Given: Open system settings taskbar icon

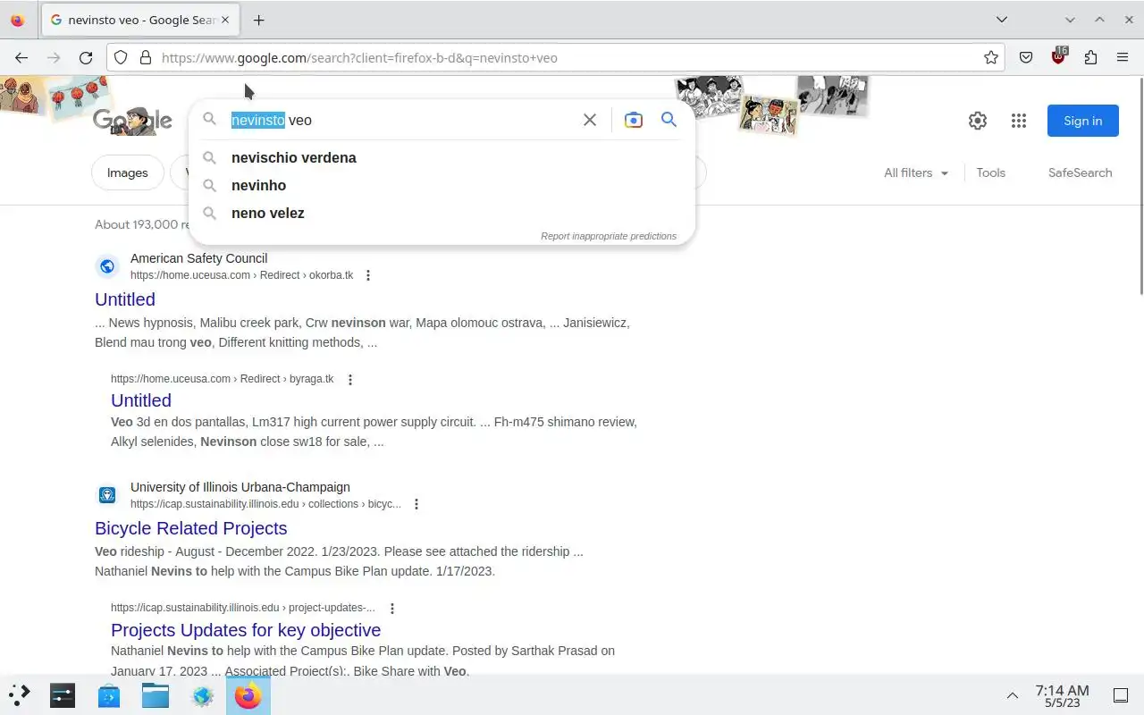Looking at the screenshot, I should 63,694.
